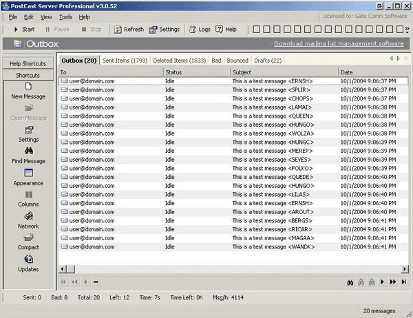Go back a page in navigator

pyautogui.click(x=74, y=282)
